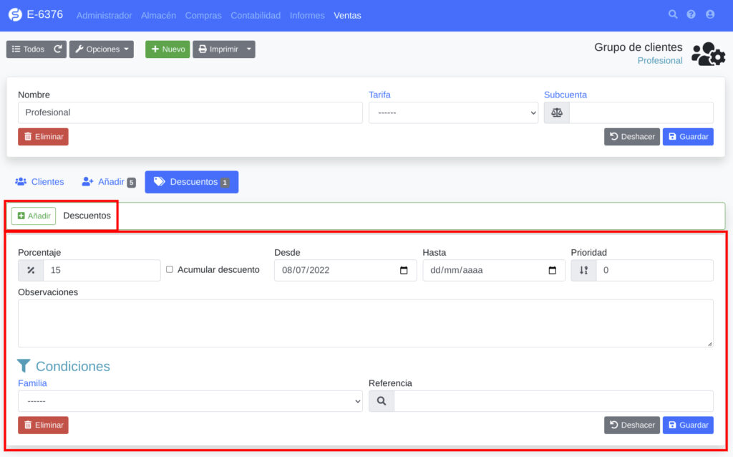Click the E-6376 app logo

coord(15,15)
